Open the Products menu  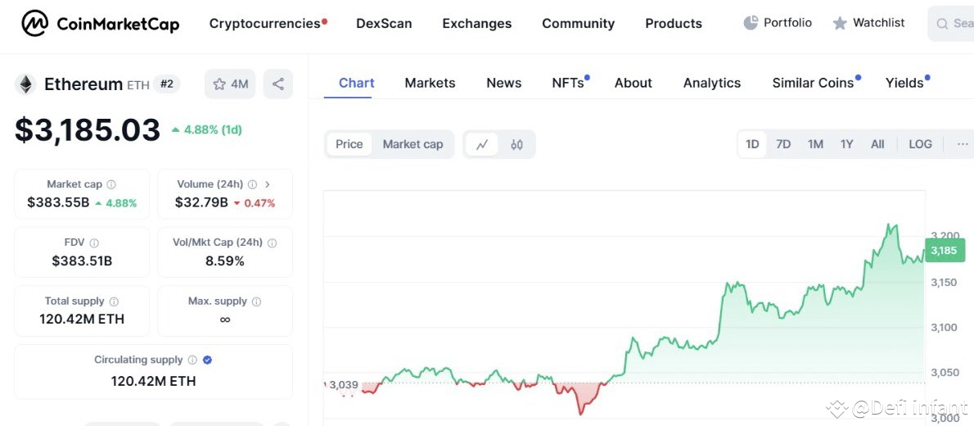[674, 24]
